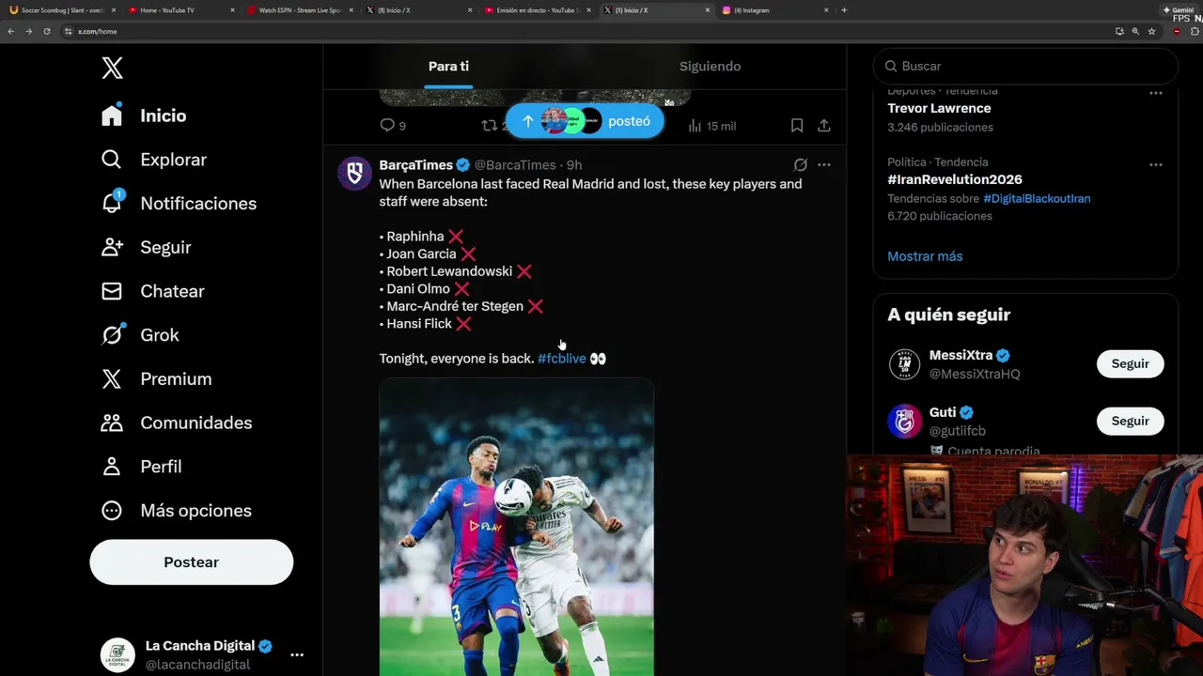Click 6.720 publicaciones text
Viewport: 1203px width, 676px height.
click(940, 216)
